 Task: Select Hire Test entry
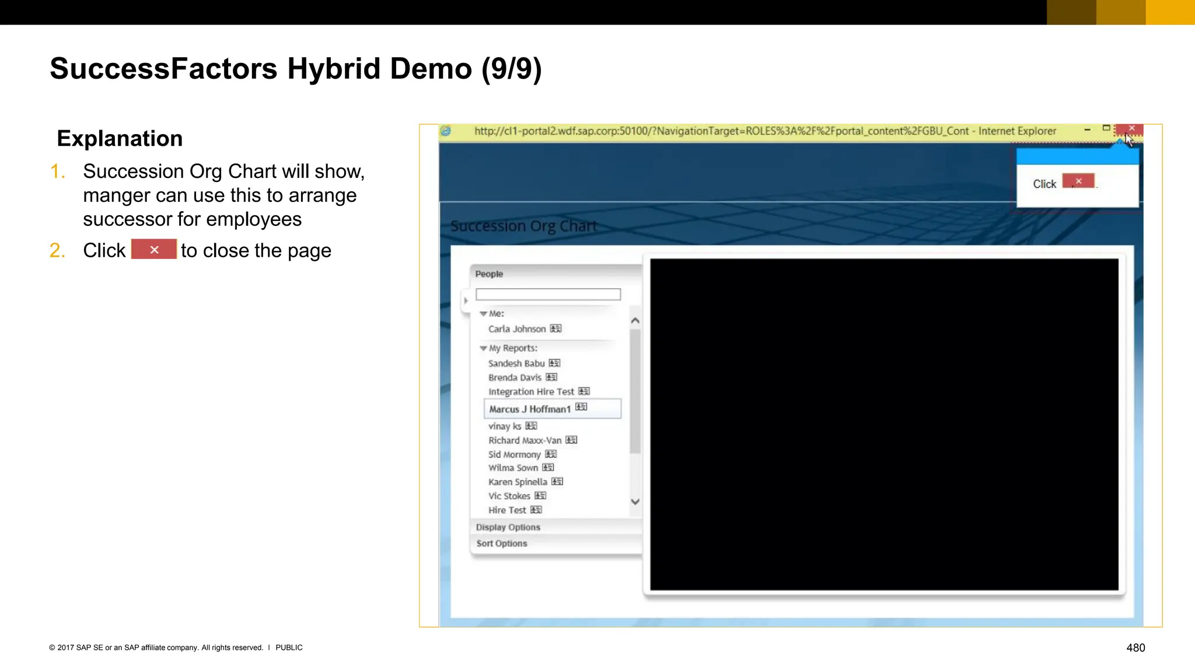[x=507, y=510]
